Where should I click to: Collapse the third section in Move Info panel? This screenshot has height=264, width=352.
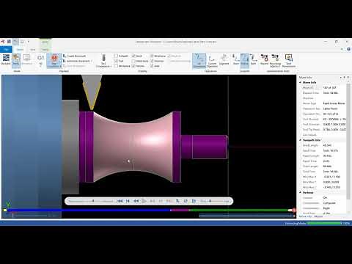[301, 192]
